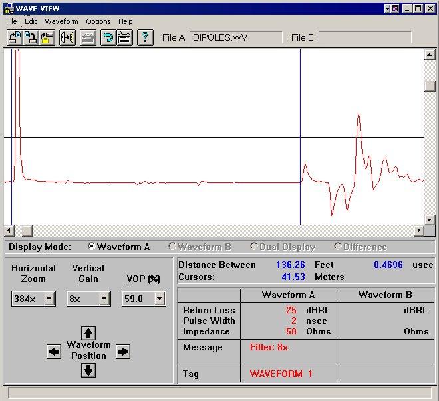Viewport: 439px width, 401px height.
Task: Click the Waveform B column header
Action: tap(385, 295)
